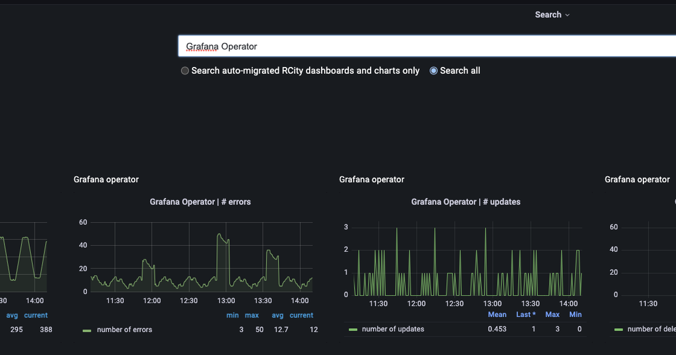The height and width of the screenshot is (355, 676).
Task: Click Grafana operator link above deletes chart
Action: click(x=637, y=179)
